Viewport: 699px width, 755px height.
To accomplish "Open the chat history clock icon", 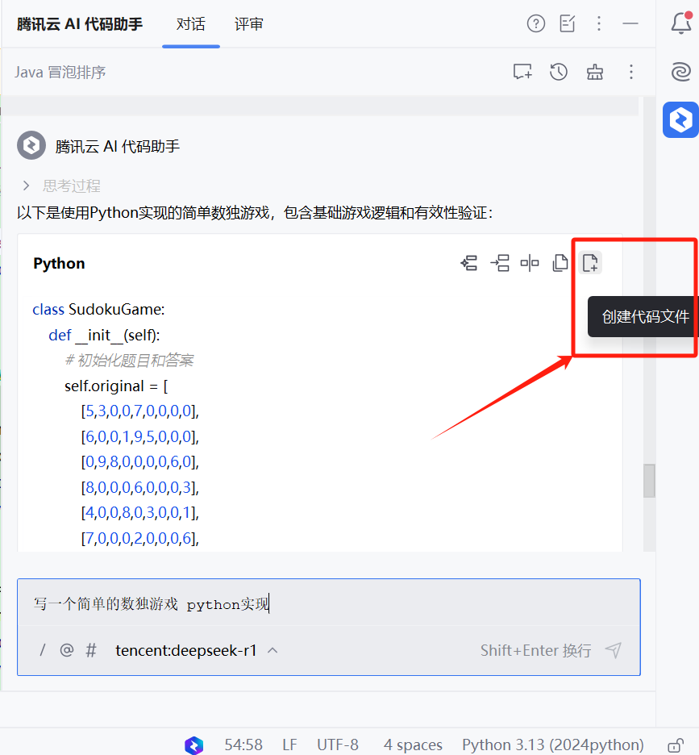I will (x=559, y=73).
